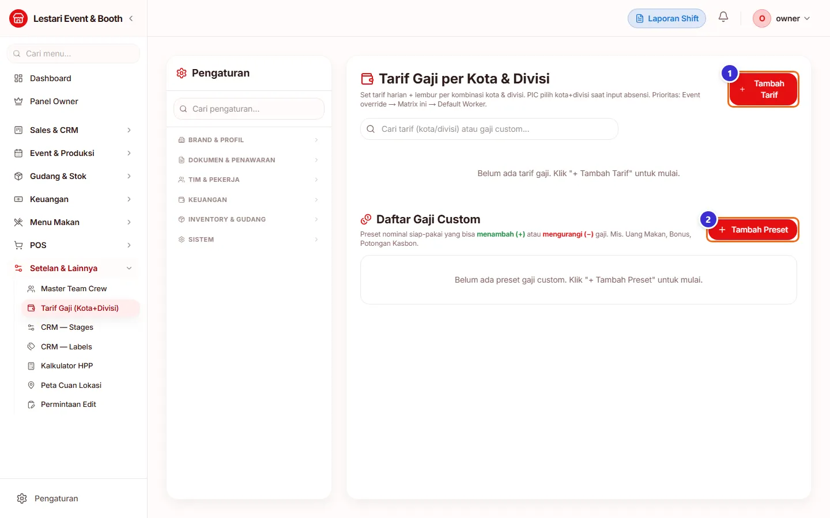Click the Cari tarif search field
The width and height of the screenshot is (830, 518).
[x=489, y=129]
